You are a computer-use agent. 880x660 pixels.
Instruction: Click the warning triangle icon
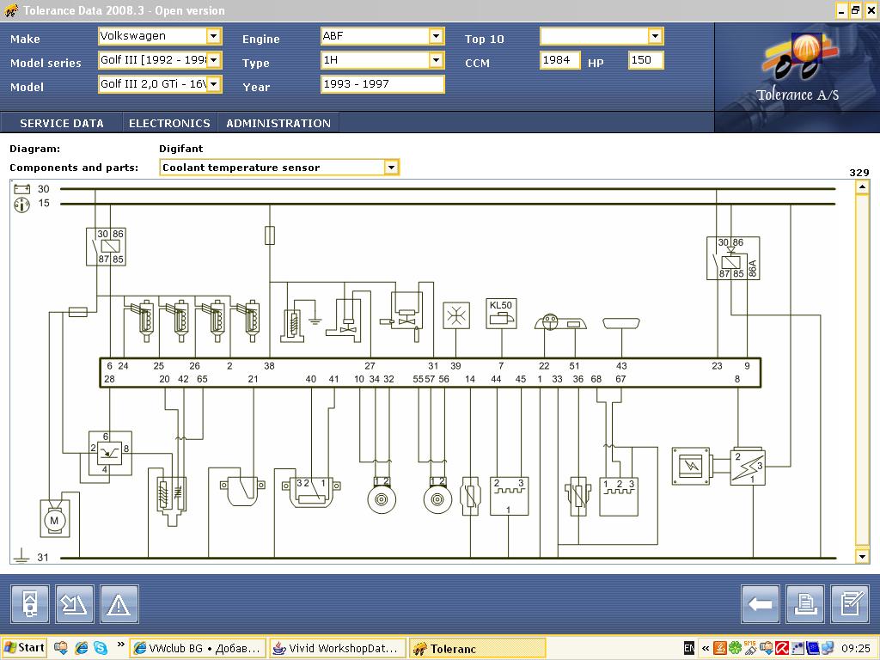pos(119,605)
